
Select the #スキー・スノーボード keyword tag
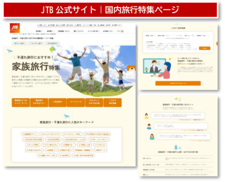coord(99,139)
